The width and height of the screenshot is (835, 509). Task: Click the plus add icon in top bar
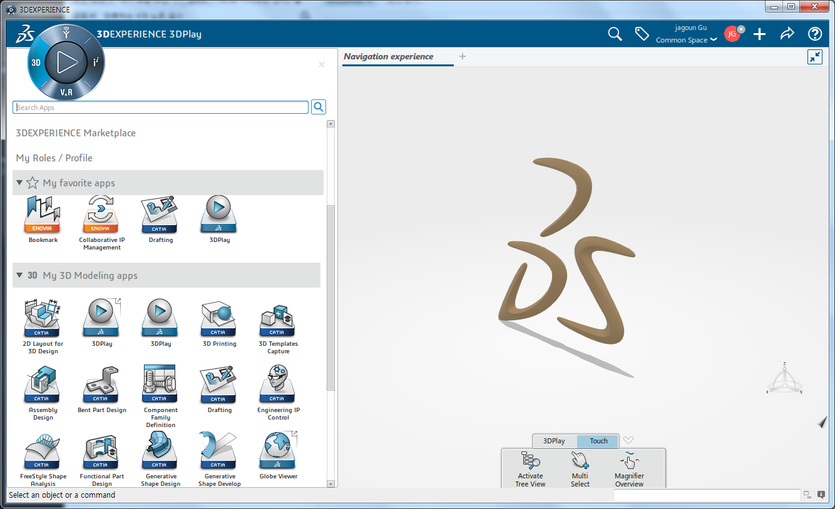coord(759,34)
